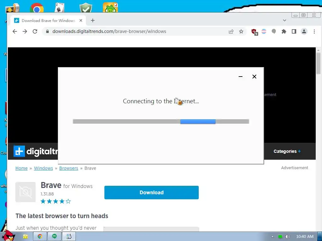The image size is (322, 241).
Task: Switch to Chrome in the taskbar
Action: [x=40, y=237]
